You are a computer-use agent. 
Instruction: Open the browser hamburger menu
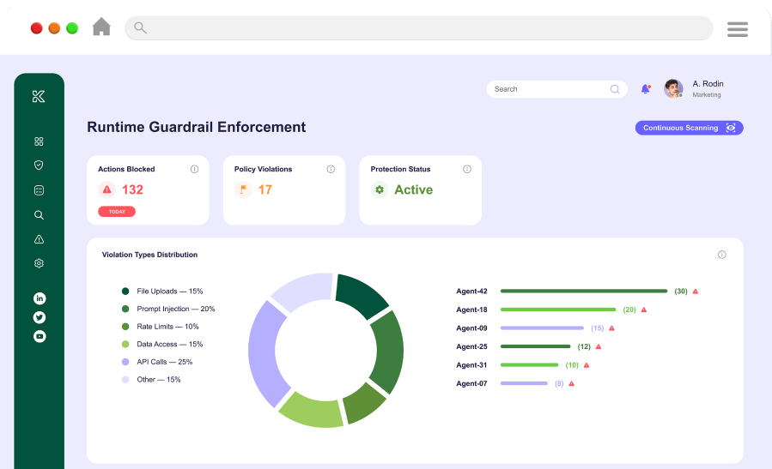coord(738,29)
